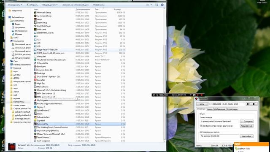Click the magnifier icon on Bandicam recording bar
Image resolution: width=270 pixels, height=152 pixels.
(157, 95)
